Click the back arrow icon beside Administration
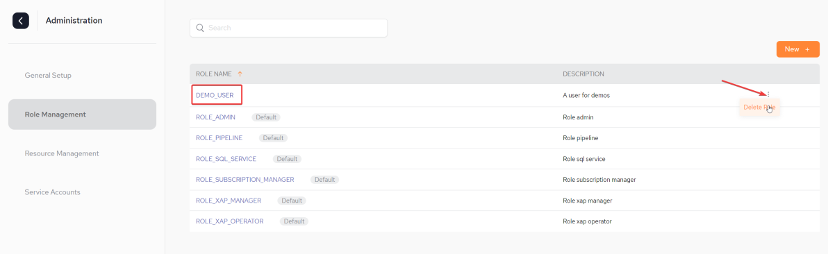828x254 pixels. click(x=21, y=21)
